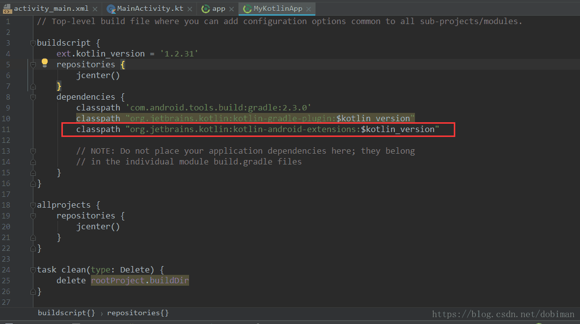Image resolution: width=580 pixels, height=324 pixels.
Task: Fold the NOTE comment at line 13
Action: 33,151
